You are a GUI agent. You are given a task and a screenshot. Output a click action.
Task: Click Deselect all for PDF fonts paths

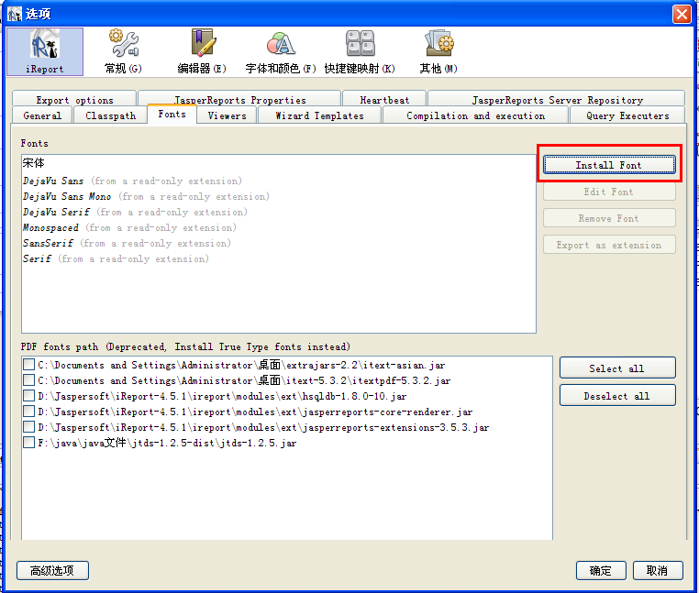tap(617, 396)
